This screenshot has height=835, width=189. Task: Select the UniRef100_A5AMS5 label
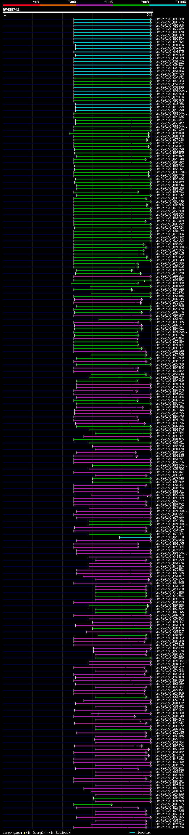point(169,414)
